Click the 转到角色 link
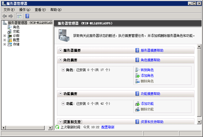This screenshot has width=203, height=137. click(147, 70)
